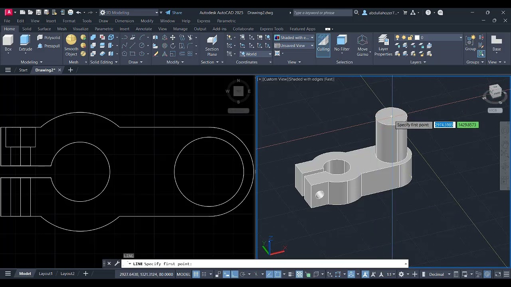Click the Presspull tool
The height and width of the screenshot is (287, 511).
(x=49, y=46)
